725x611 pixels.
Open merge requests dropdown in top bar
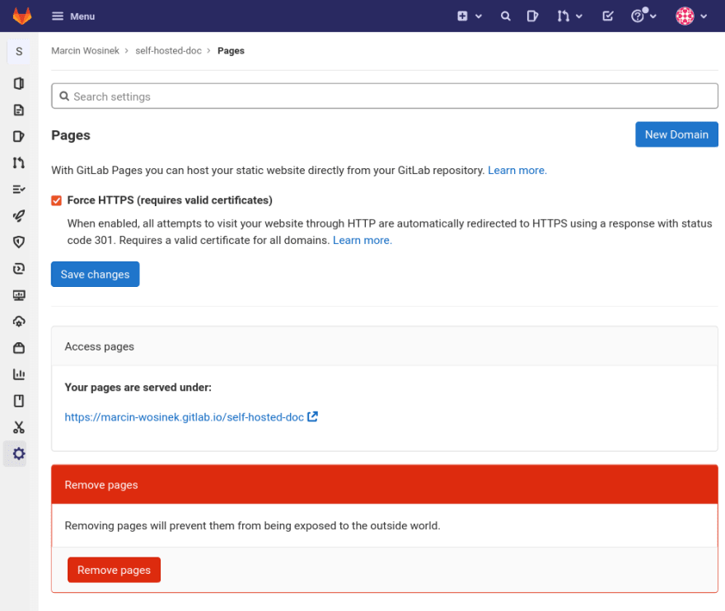tap(569, 16)
